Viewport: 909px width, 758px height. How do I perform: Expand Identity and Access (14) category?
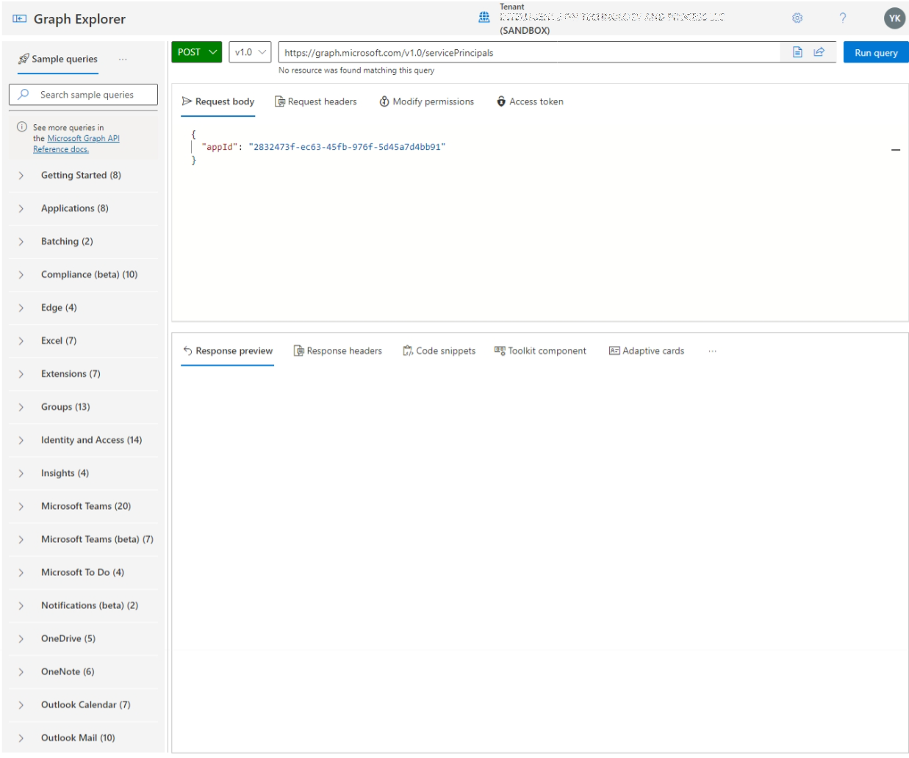coord(83,440)
